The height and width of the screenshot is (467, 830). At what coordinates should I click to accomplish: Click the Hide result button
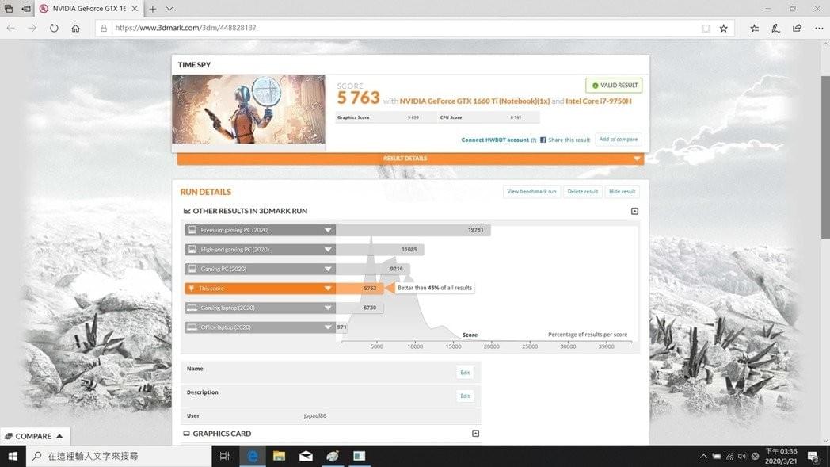pyautogui.click(x=622, y=192)
